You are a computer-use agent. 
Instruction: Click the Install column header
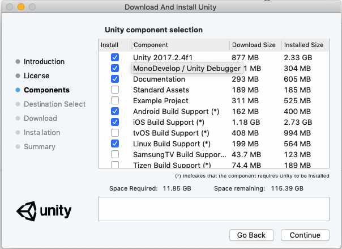pos(114,45)
